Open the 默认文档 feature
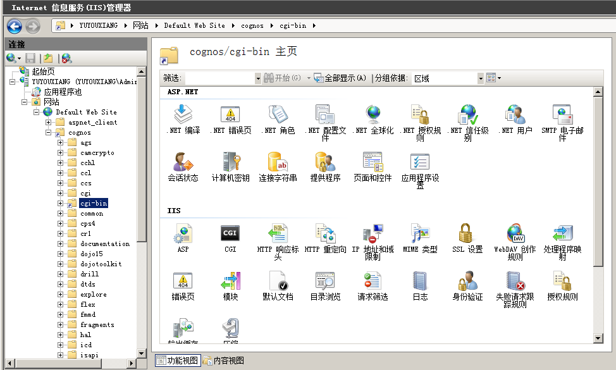 click(x=278, y=286)
